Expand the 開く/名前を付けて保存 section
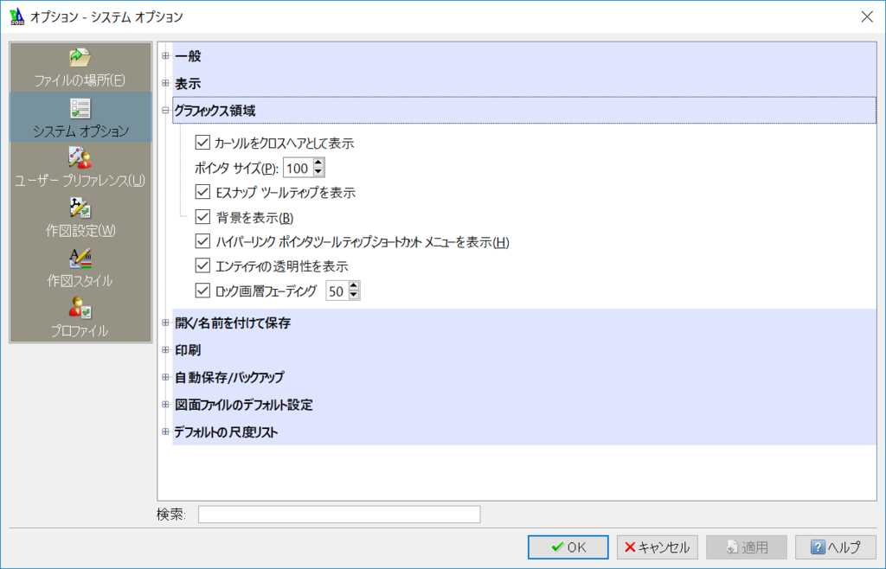Screen dimensions: 886x569 165,323
